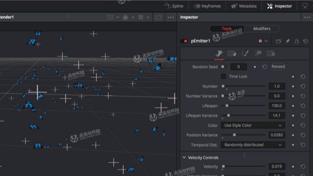Open the Metadata panel

pyautogui.click(x=244, y=6)
